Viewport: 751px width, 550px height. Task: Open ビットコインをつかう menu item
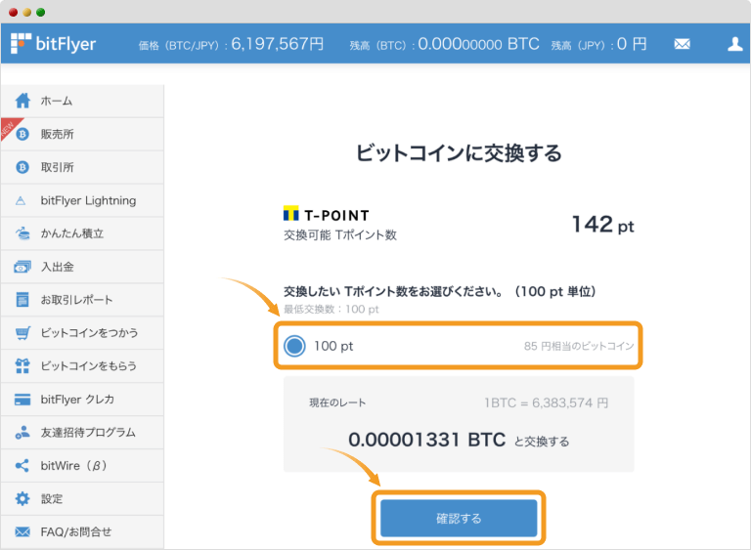(82, 333)
